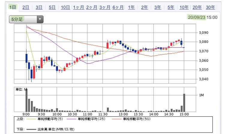The image size is (225, 134).
Task: Click the 20/09/23 date label
Action: pyautogui.click(x=196, y=17)
